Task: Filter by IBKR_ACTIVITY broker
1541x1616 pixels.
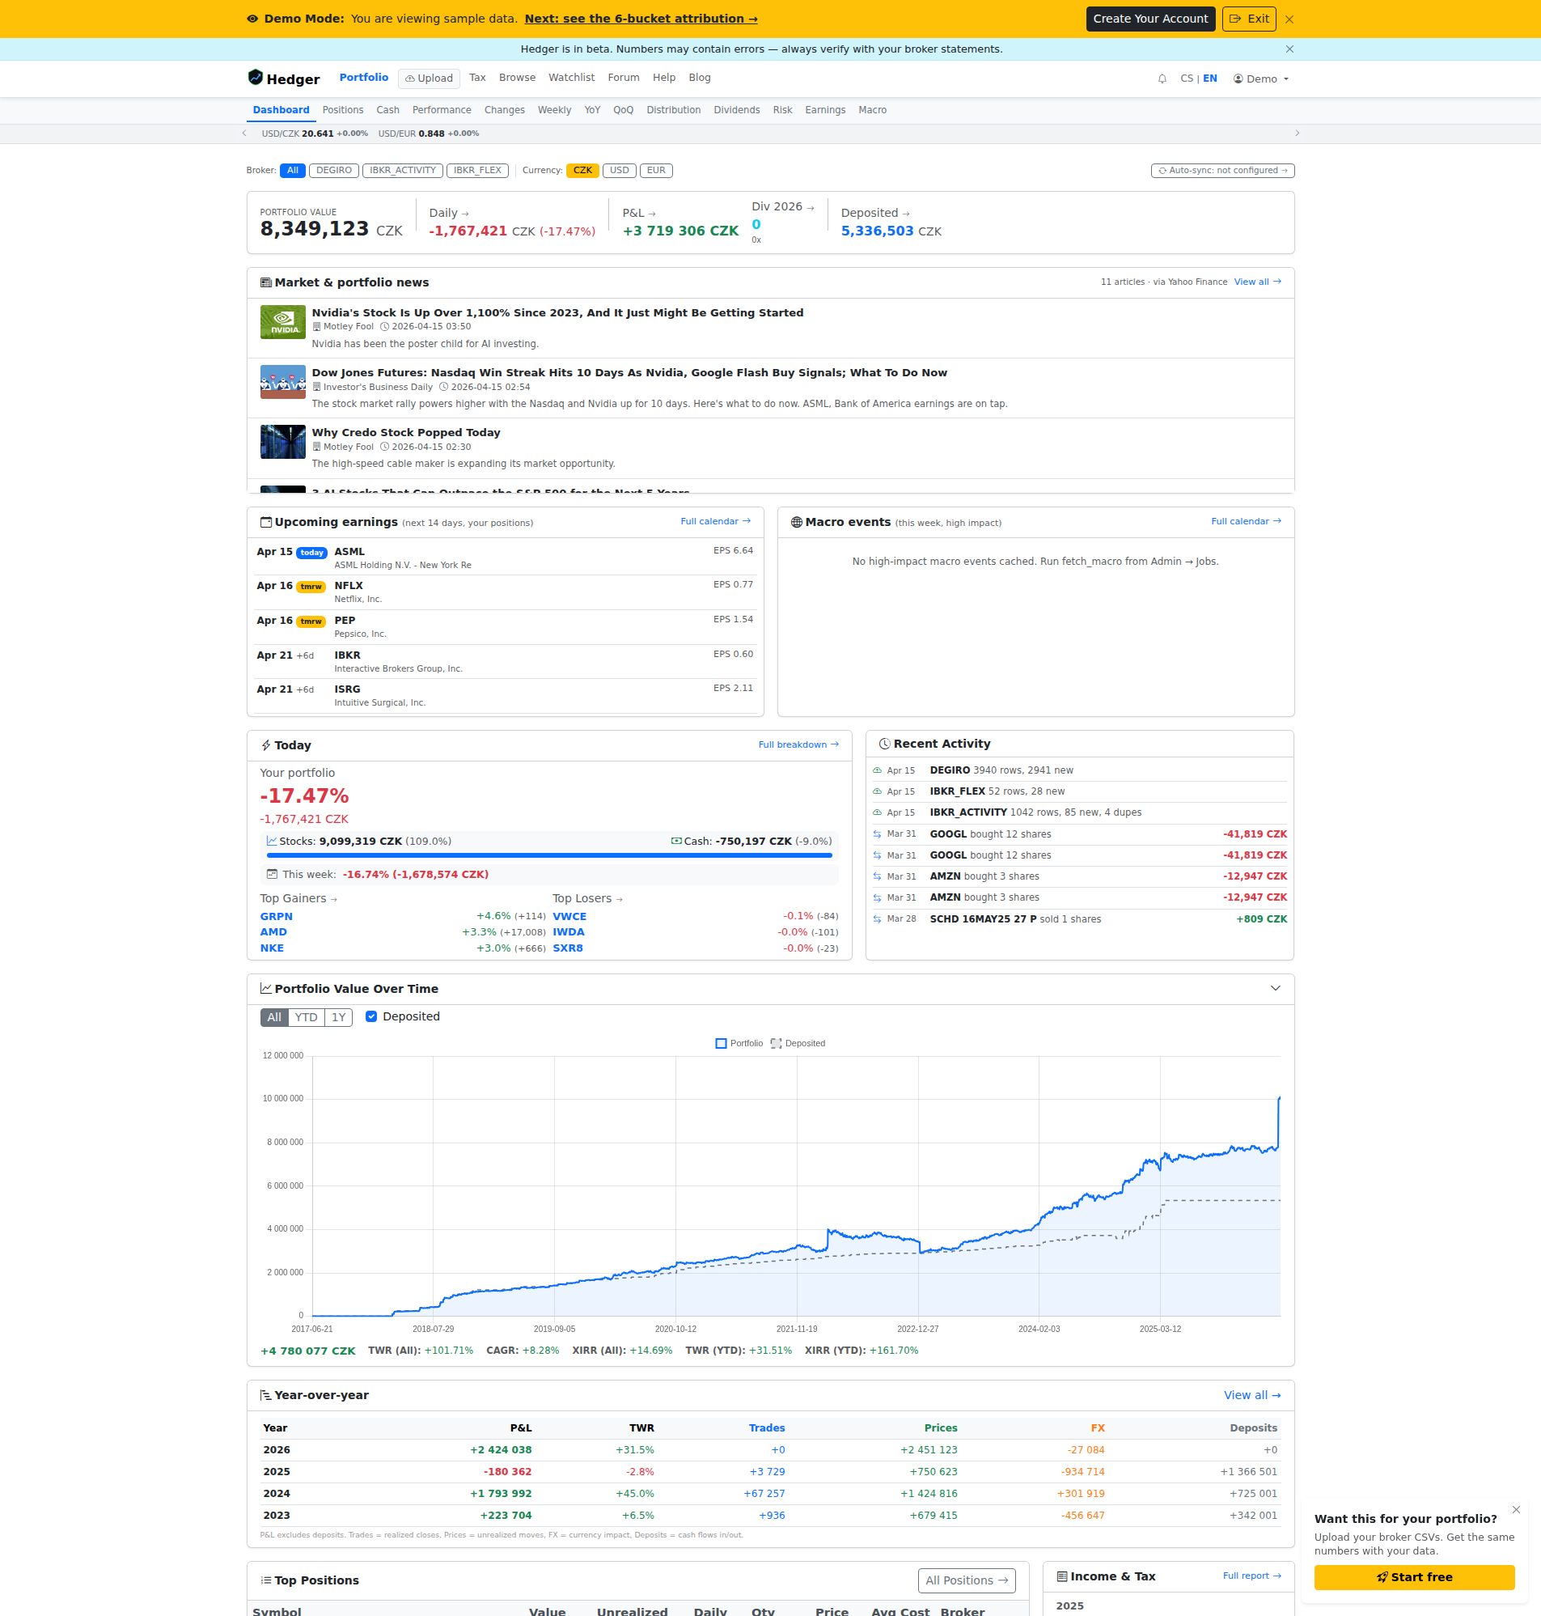Action: pyautogui.click(x=403, y=171)
